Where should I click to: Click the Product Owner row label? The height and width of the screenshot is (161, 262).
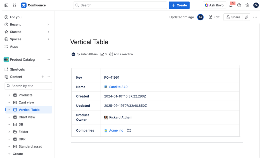click(82, 117)
